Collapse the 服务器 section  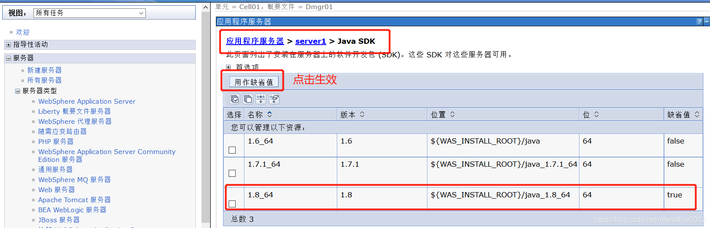pyautogui.click(x=8, y=58)
